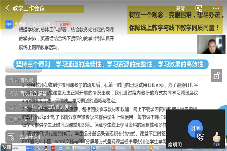Viewport: 227px width, 151px height.
Task: Tap the screen-cast icon beside 高清
Action: (199, 8)
